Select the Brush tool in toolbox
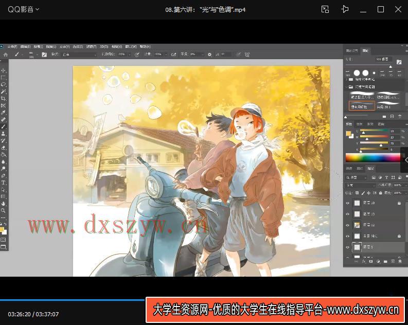 (4, 127)
